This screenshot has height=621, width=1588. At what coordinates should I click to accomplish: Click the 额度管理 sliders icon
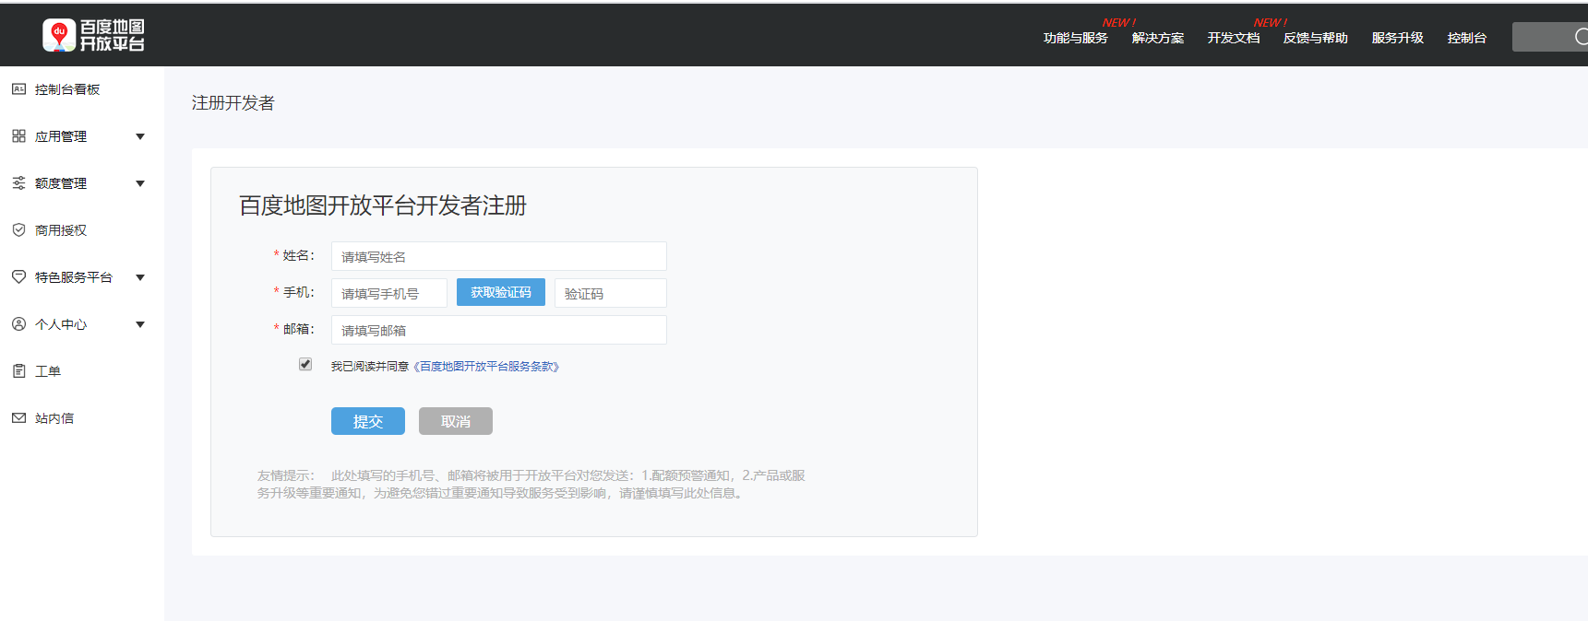click(18, 183)
